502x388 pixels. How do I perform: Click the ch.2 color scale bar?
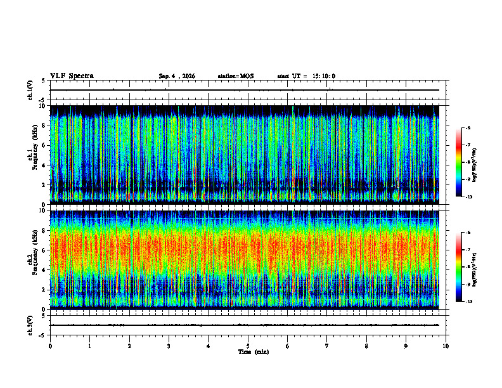pos(459,267)
